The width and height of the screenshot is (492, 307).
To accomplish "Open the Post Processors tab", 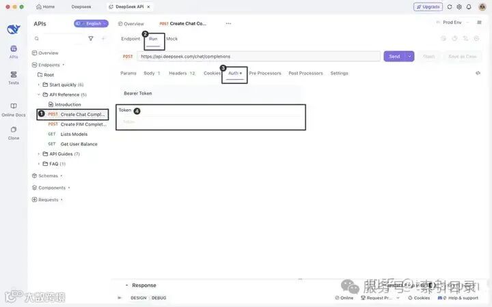I will [x=305, y=73].
